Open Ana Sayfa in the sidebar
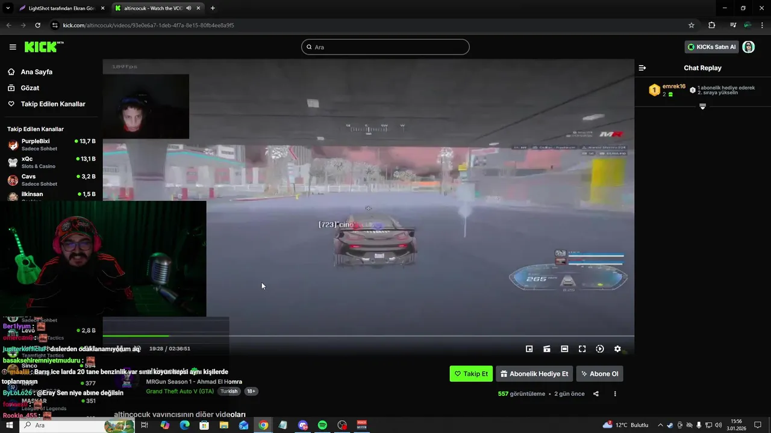Screen dimensions: 771x433 [x=37, y=72]
